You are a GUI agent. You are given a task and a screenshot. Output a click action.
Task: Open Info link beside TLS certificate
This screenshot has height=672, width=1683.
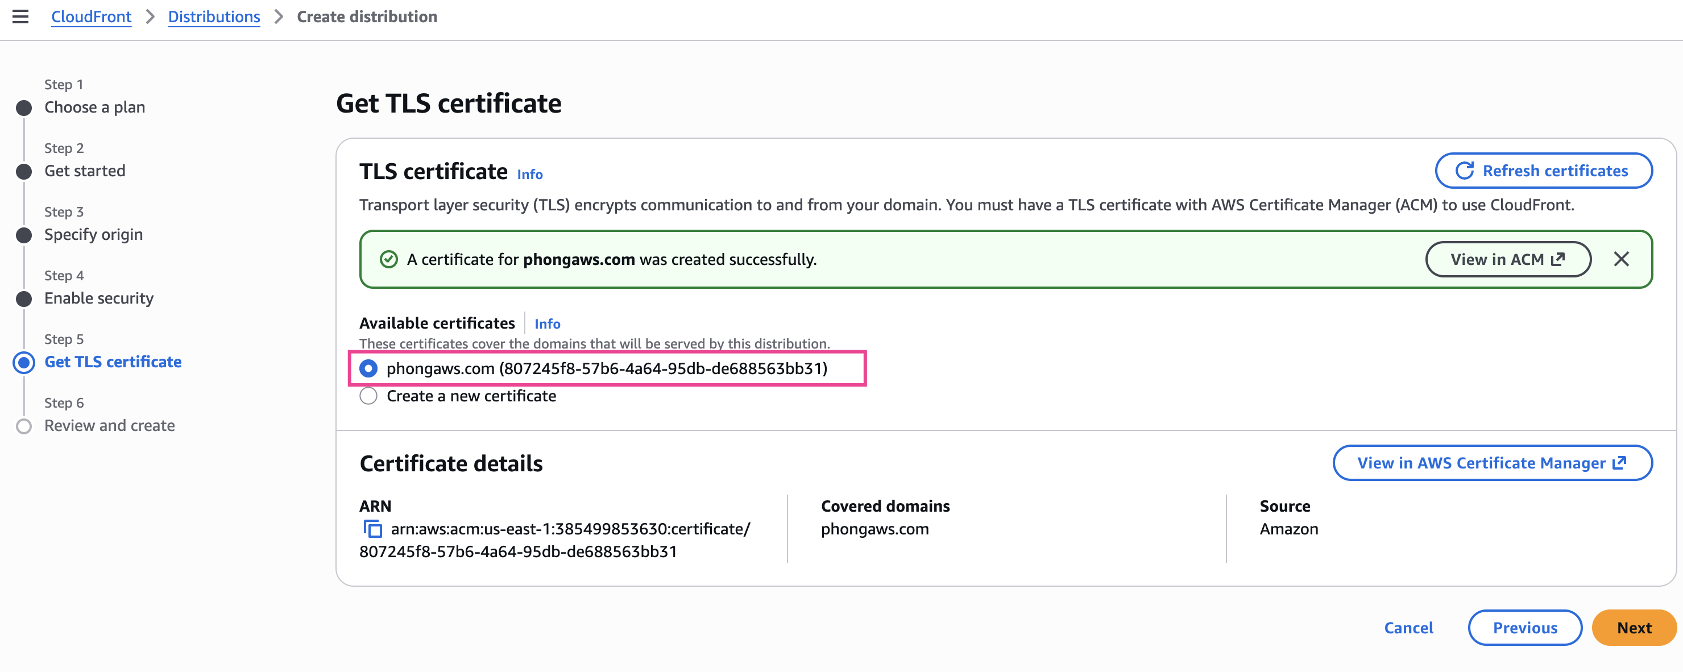[529, 175]
